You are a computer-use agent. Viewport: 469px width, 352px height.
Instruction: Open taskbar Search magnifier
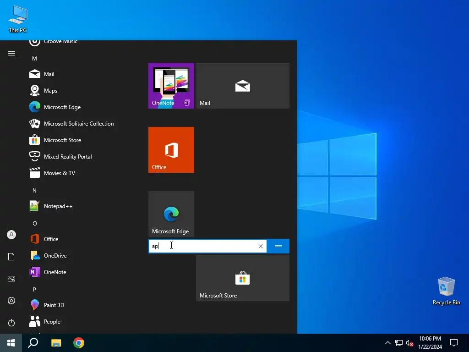pyautogui.click(x=33, y=343)
